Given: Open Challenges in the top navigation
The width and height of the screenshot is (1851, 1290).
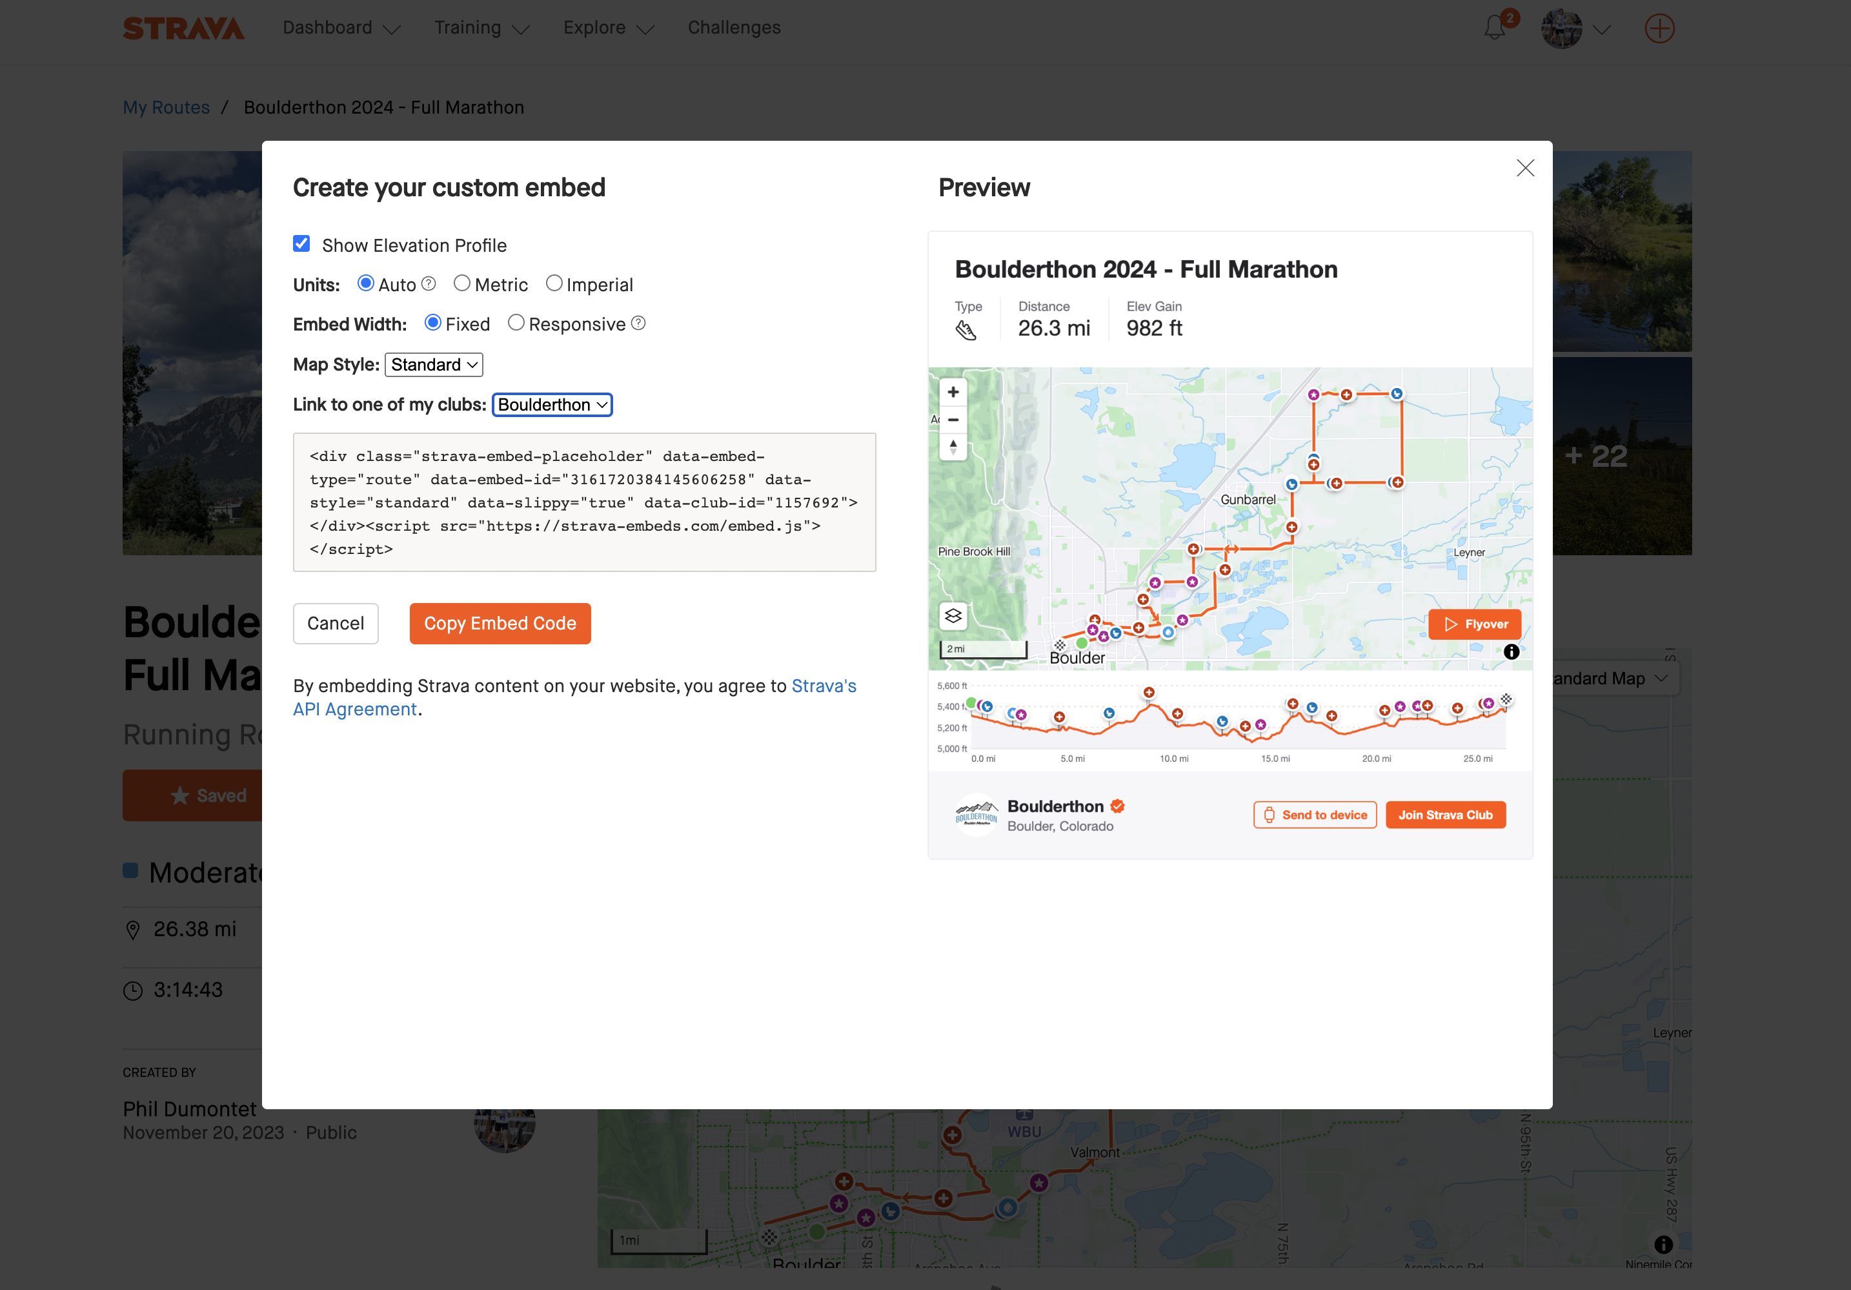Looking at the screenshot, I should pyautogui.click(x=734, y=28).
